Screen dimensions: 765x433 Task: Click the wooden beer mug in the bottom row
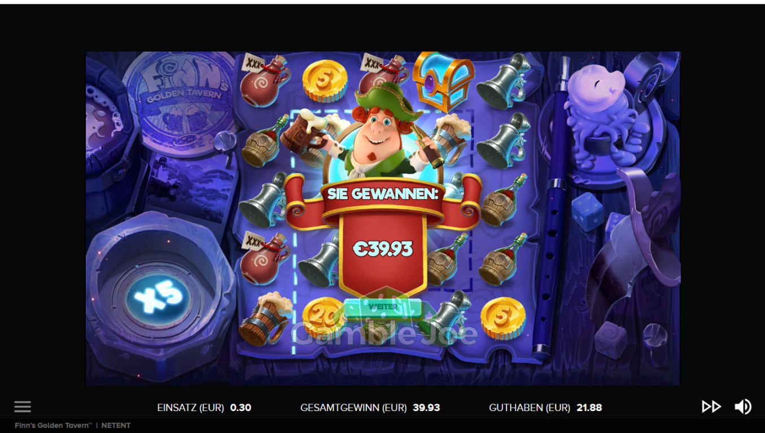tap(265, 318)
